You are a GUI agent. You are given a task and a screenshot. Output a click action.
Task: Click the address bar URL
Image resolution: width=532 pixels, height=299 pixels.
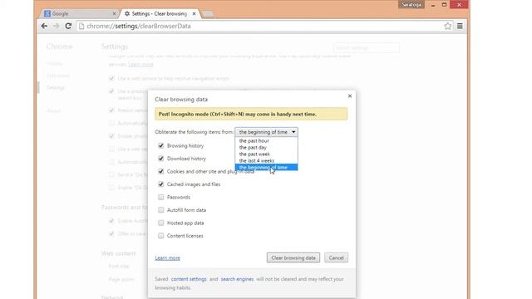[139, 26]
